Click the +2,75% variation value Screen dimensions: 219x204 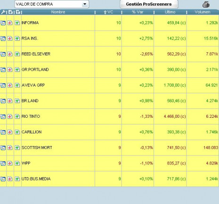point(146,39)
